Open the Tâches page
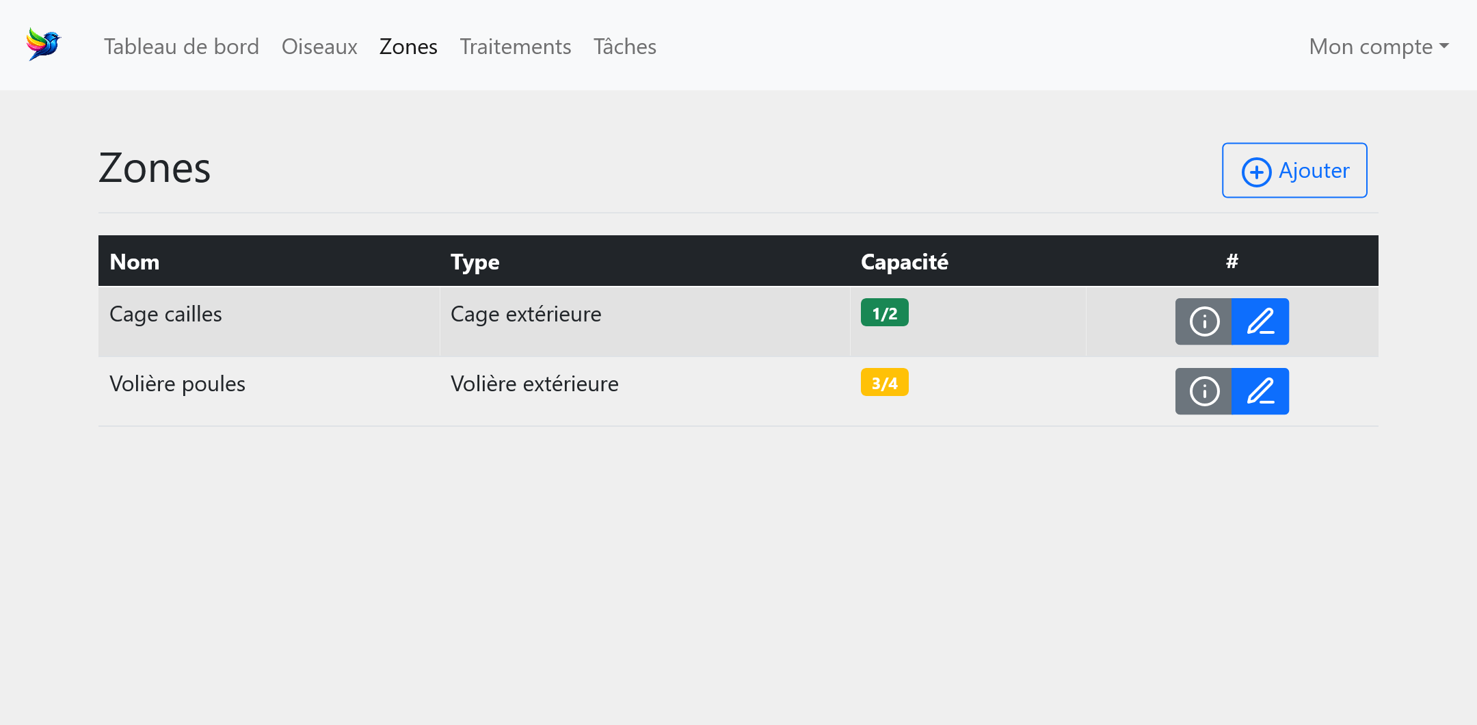 [x=624, y=47]
